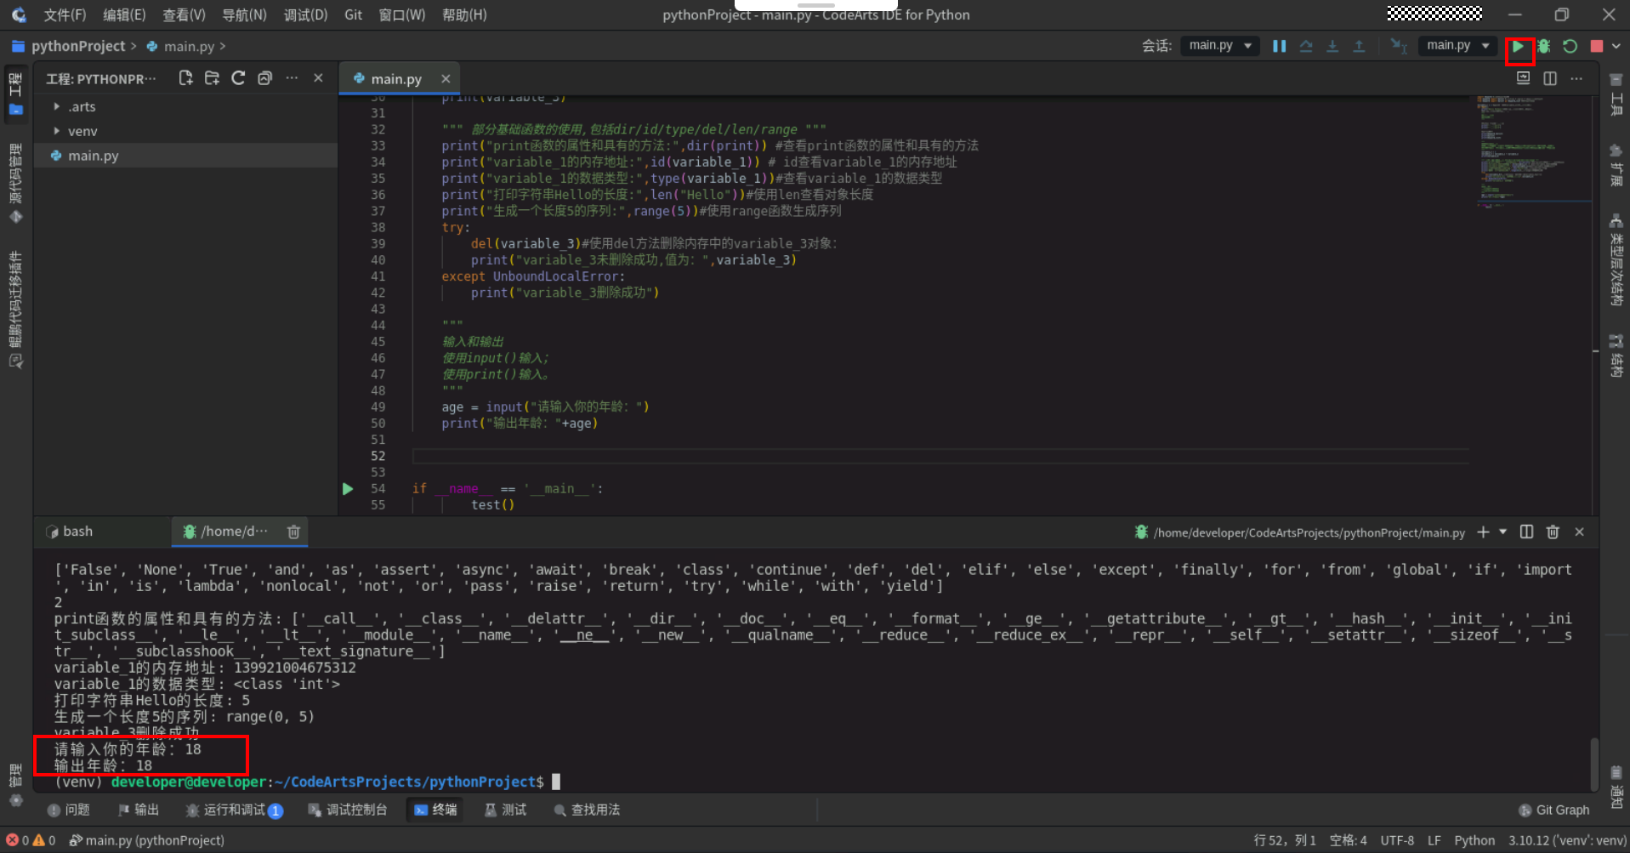
Task: Switch to the bash terminal tab
Action: point(77,532)
